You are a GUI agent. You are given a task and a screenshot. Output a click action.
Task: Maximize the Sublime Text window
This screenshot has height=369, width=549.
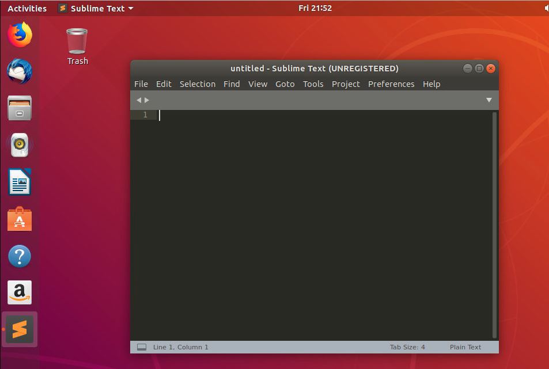[479, 69]
